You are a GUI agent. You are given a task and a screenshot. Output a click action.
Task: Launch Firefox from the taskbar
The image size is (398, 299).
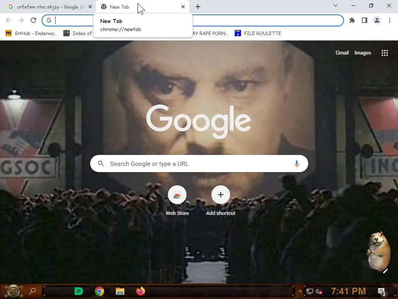[141, 291]
